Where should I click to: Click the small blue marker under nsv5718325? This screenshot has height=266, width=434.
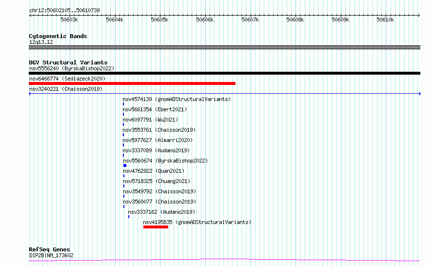(124, 186)
